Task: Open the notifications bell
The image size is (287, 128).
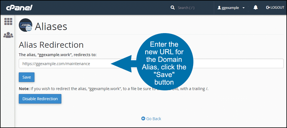Action: coord(255,8)
